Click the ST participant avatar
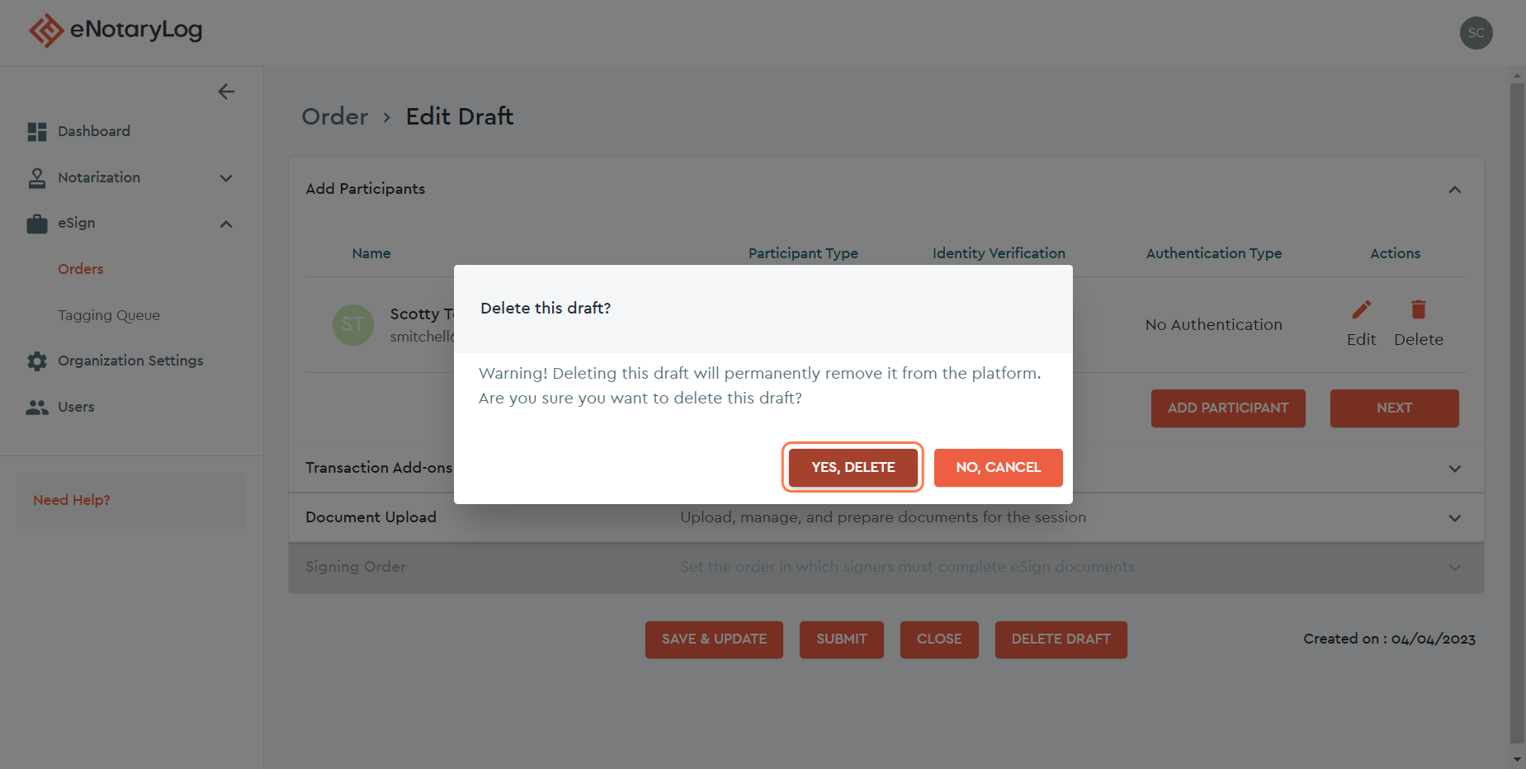Viewport: 1526px width, 769px height. (x=353, y=325)
